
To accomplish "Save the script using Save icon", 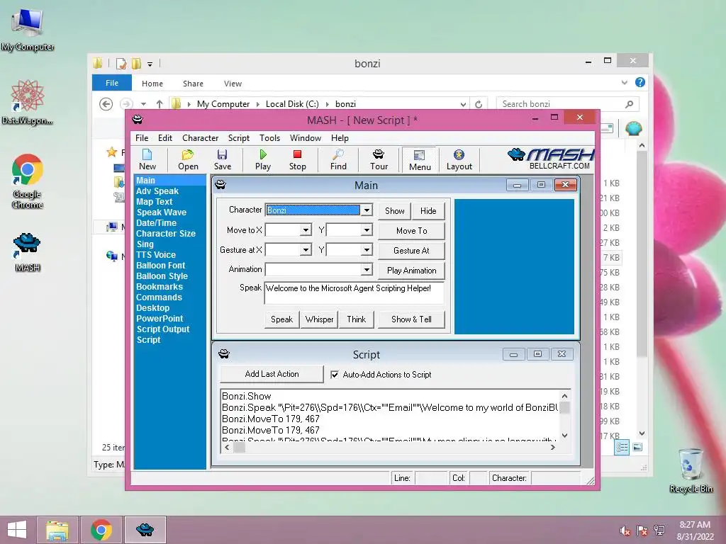I will coord(222,159).
